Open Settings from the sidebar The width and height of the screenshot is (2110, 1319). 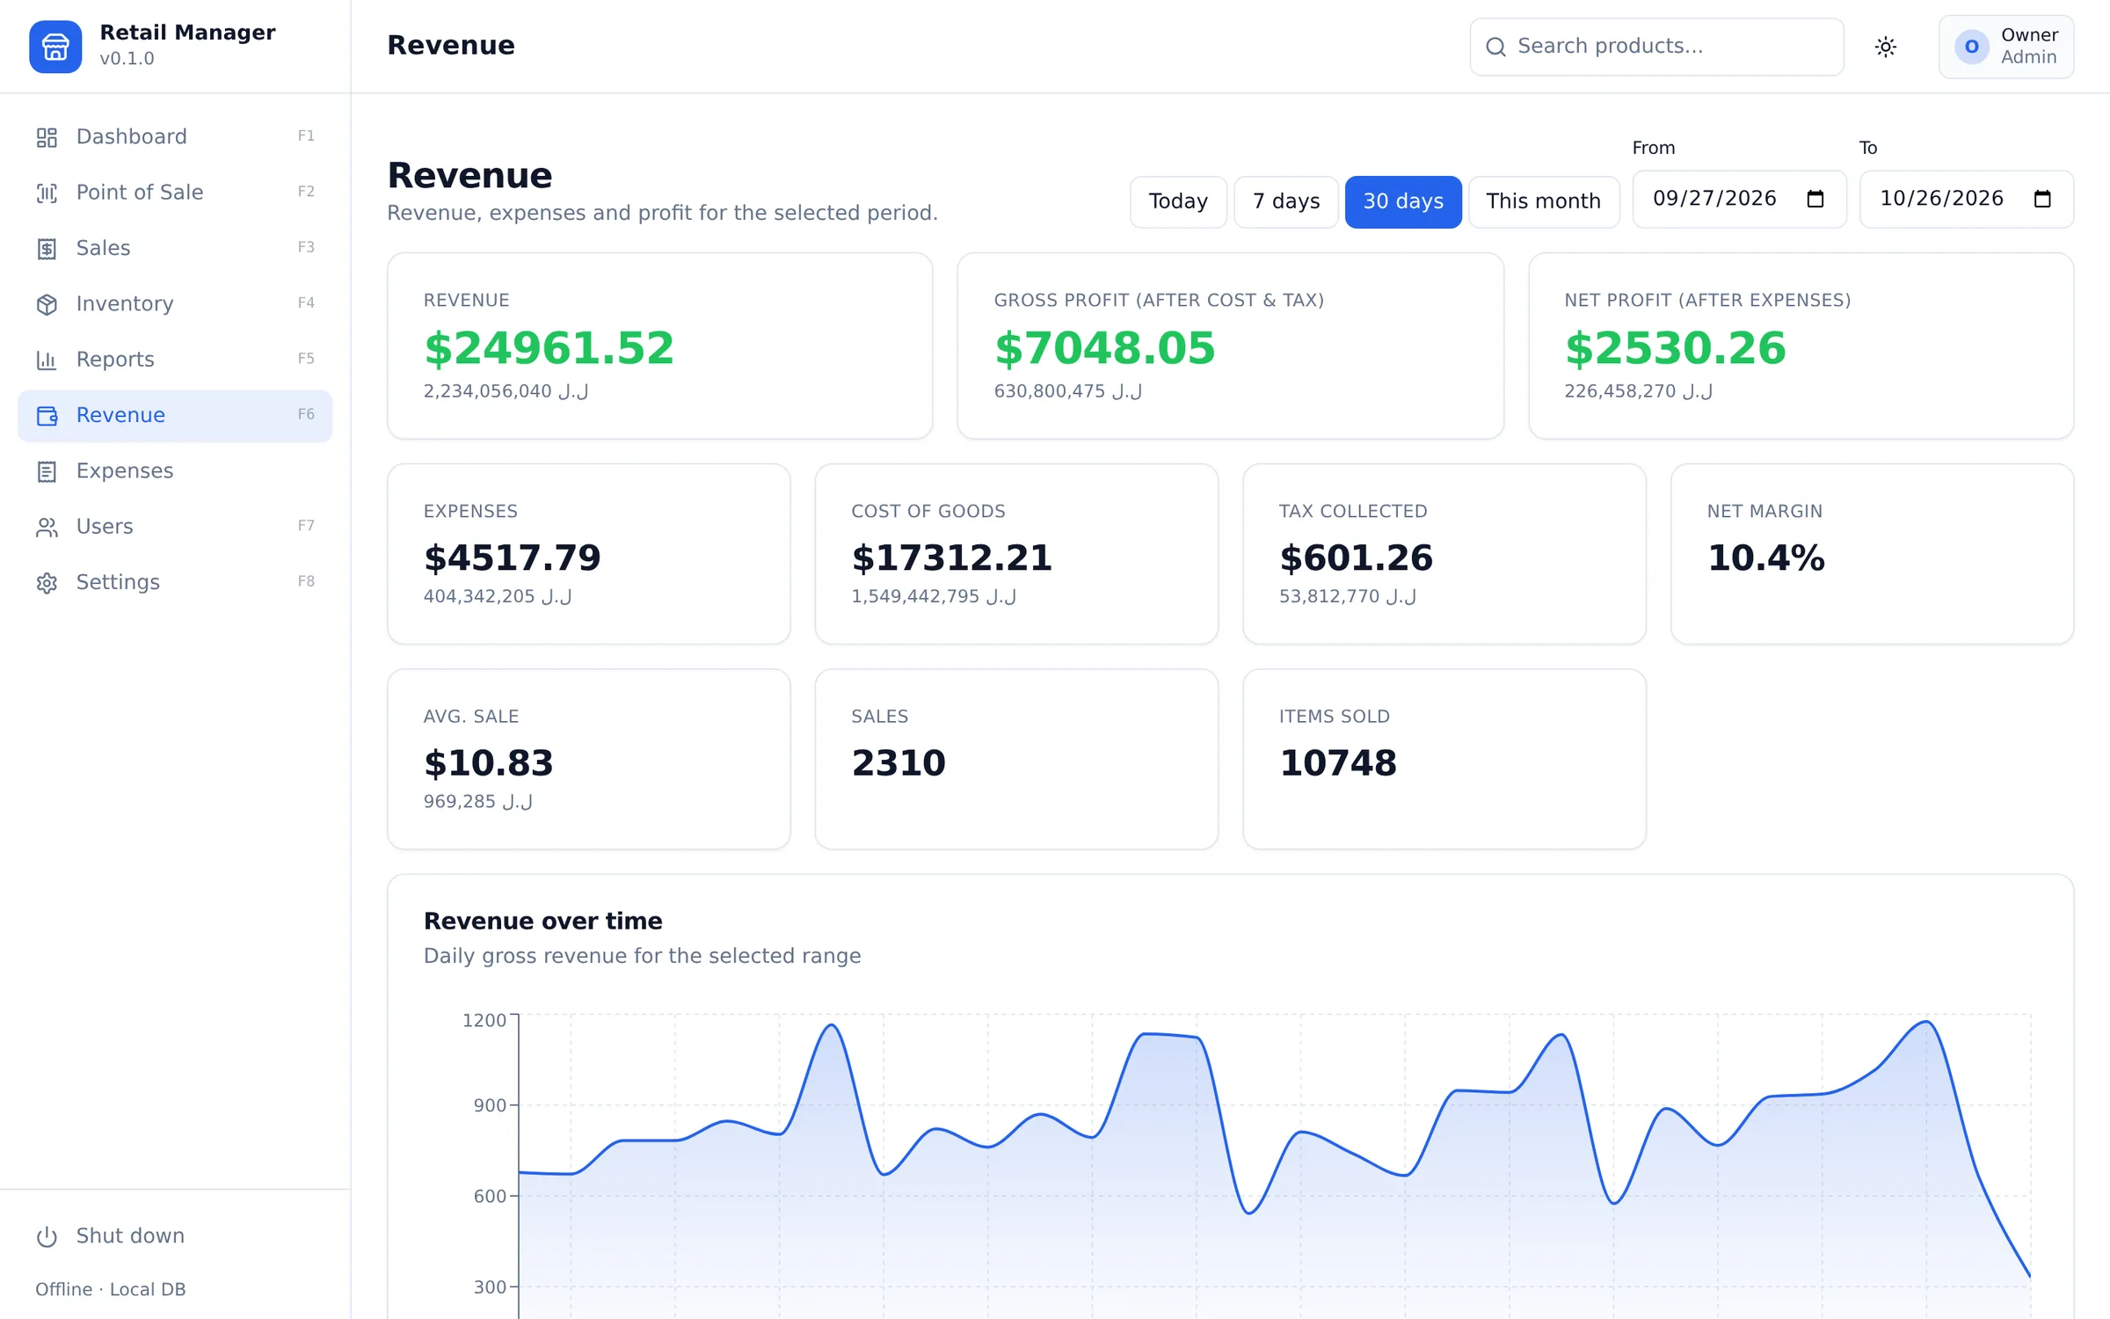pos(175,583)
